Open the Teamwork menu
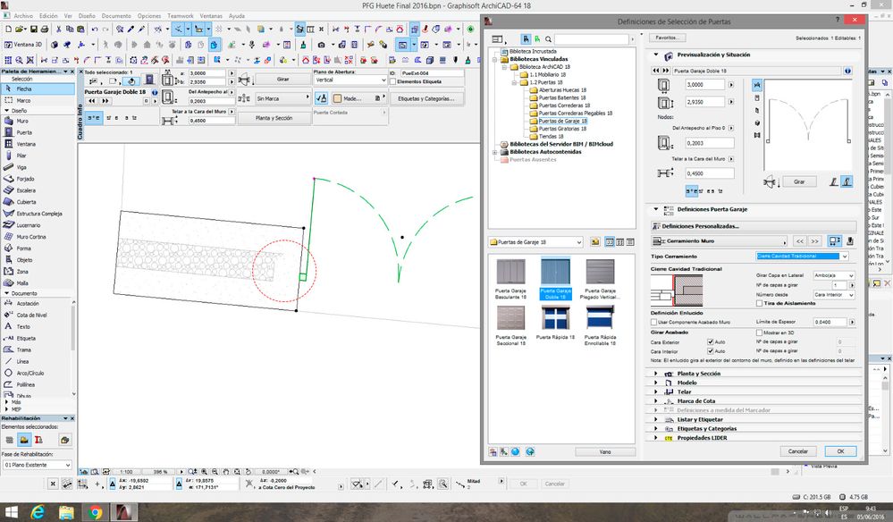Screen dimensions: 893x522 tap(180, 16)
